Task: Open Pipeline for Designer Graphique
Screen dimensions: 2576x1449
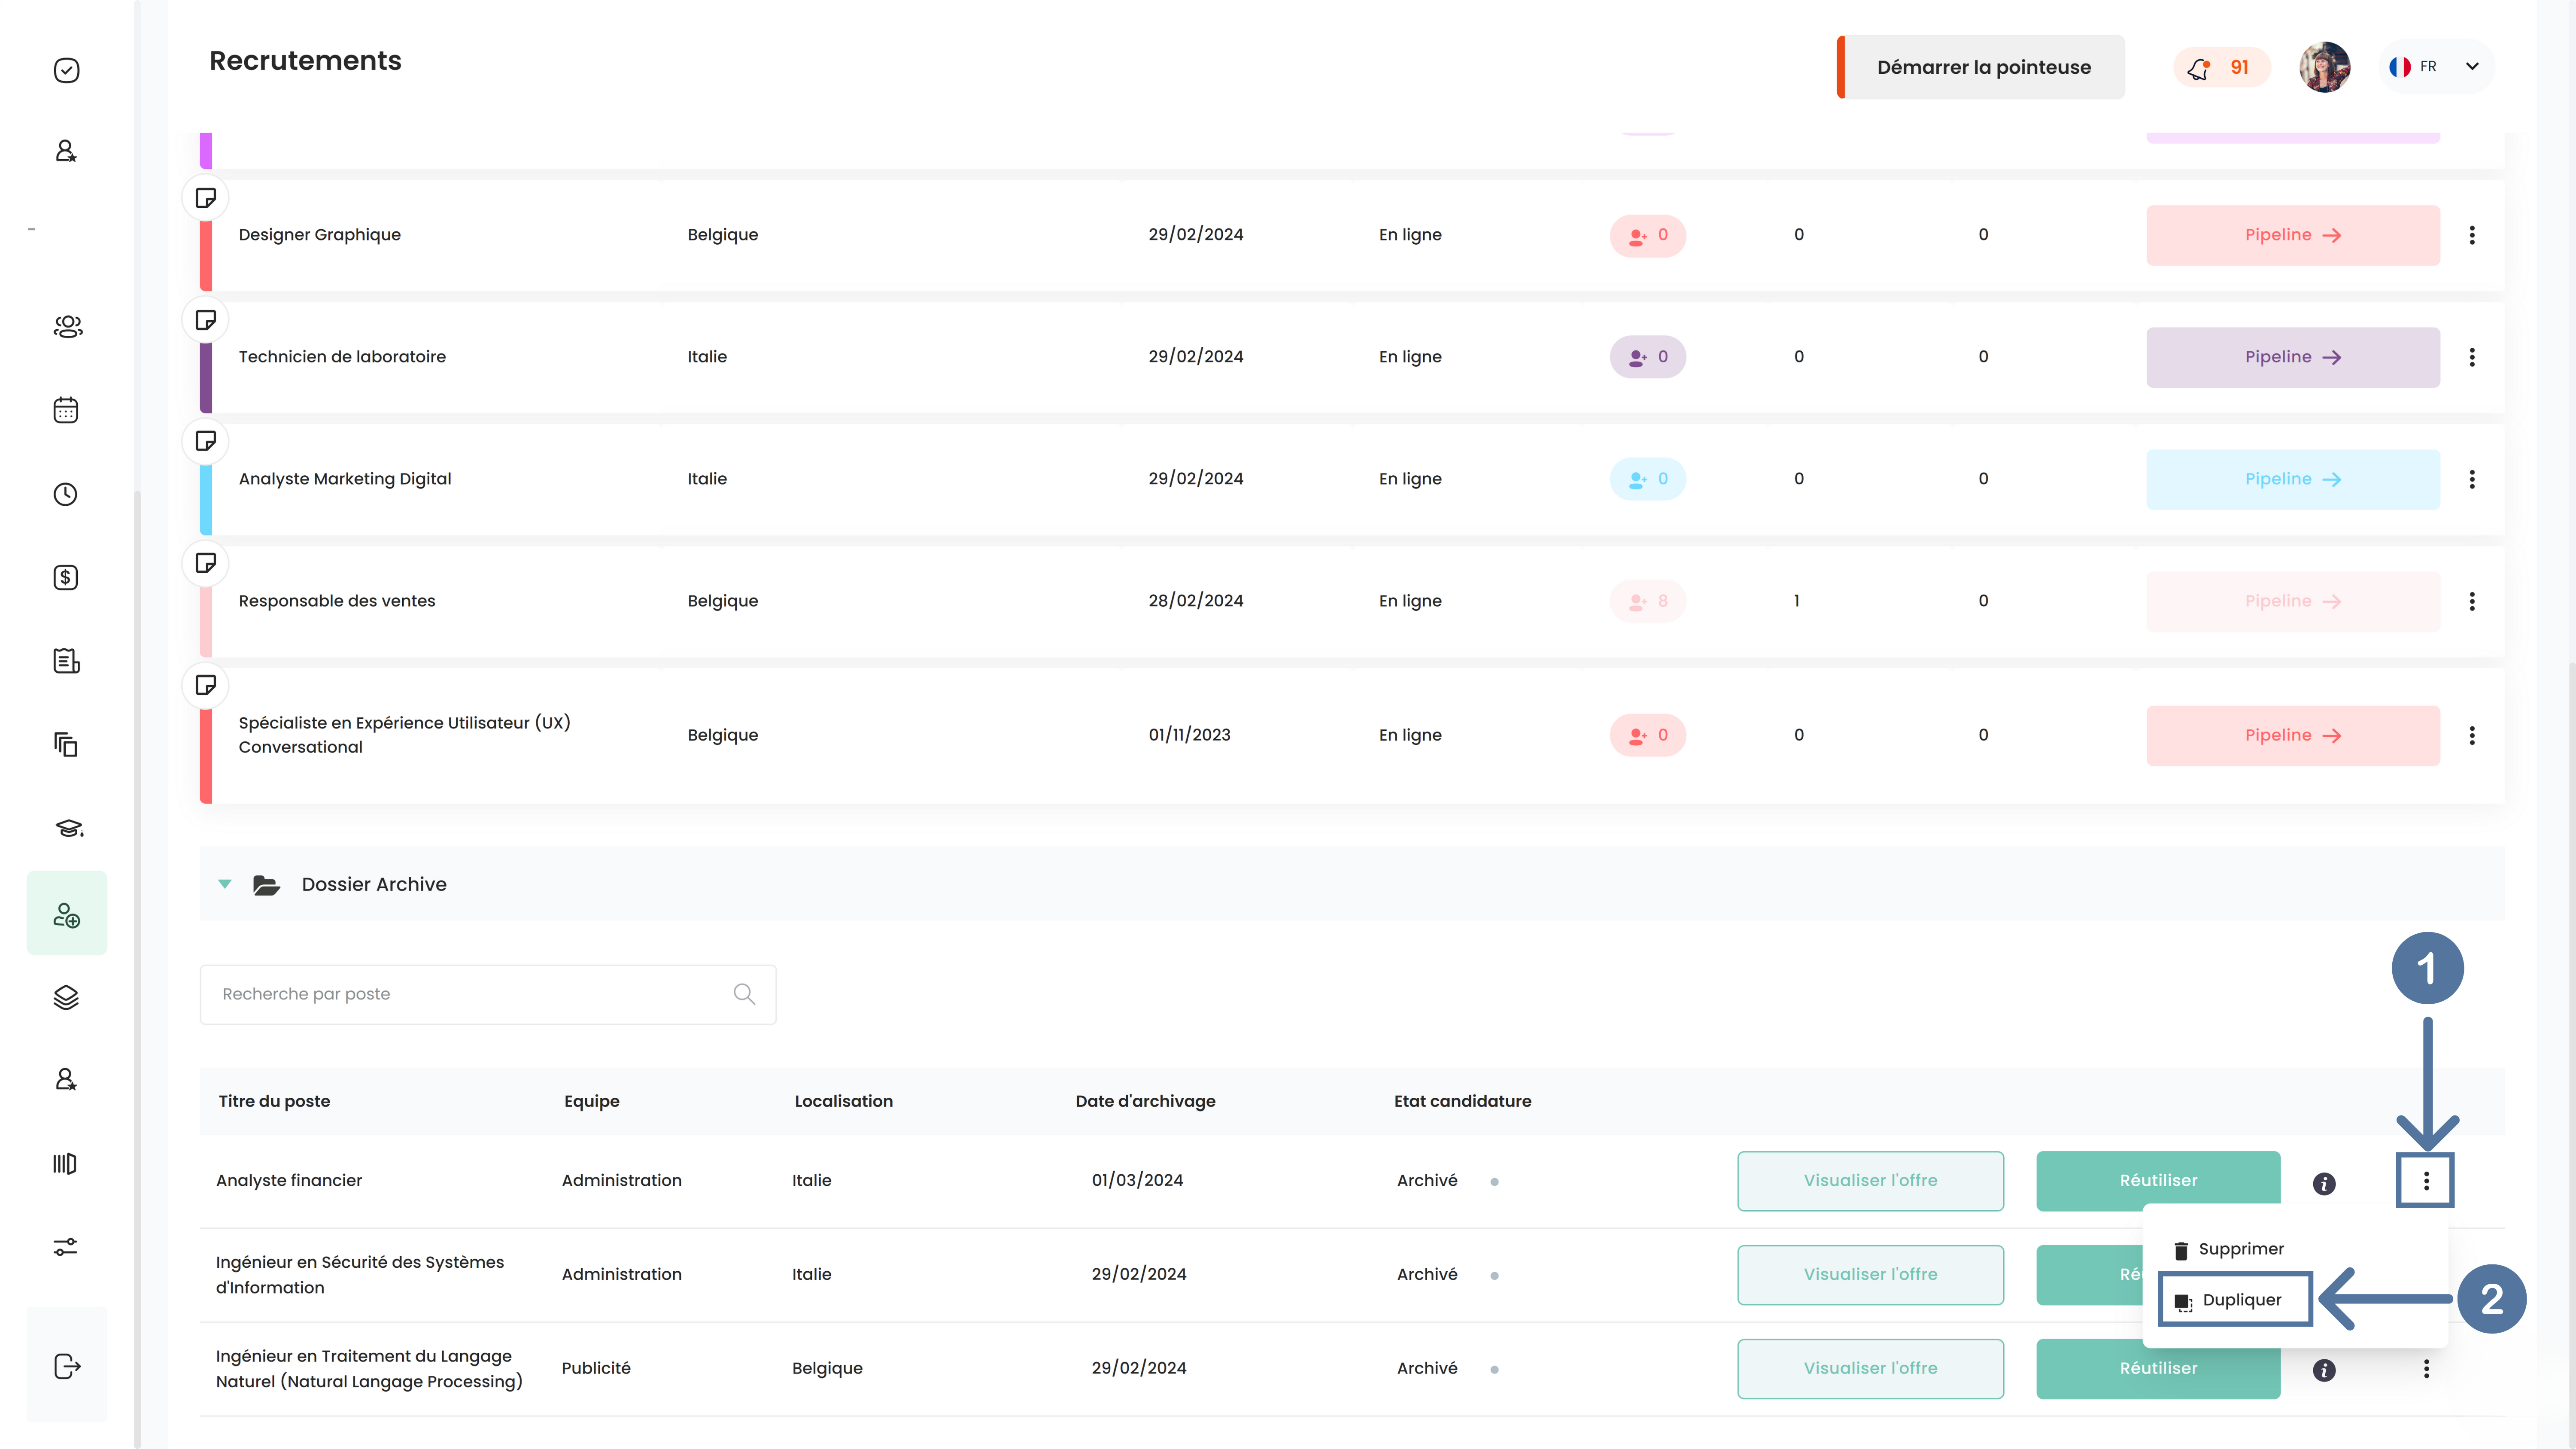Action: [x=2292, y=235]
